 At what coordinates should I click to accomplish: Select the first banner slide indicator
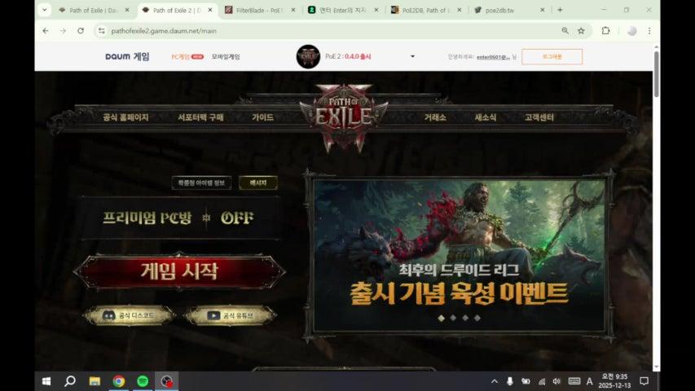coord(441,318)
